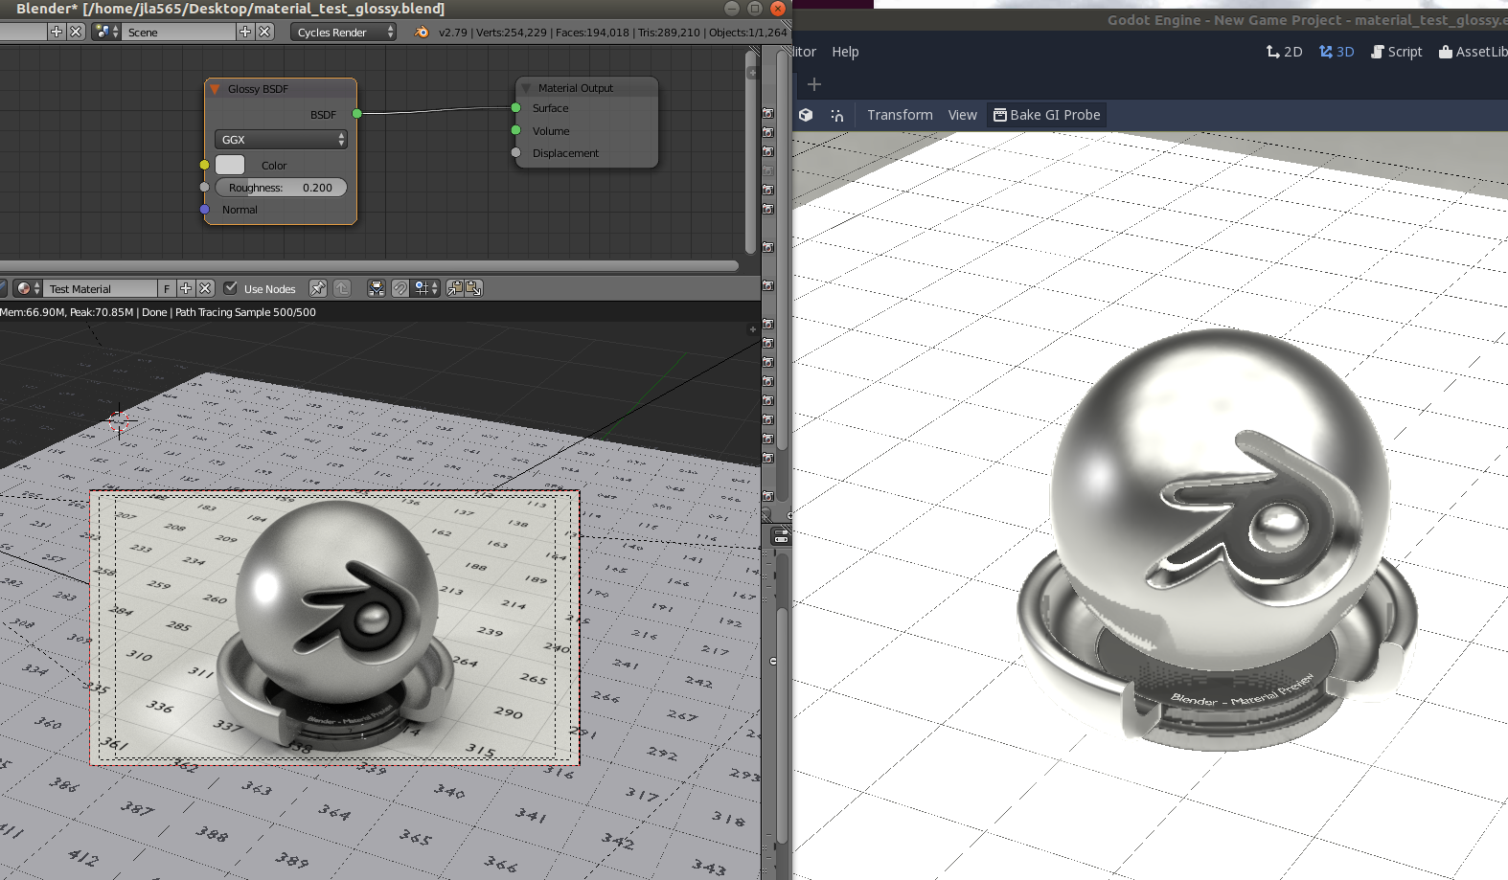Toggle the bottom-most outliner camera icon
The height and width of the screenshot is (880, 1508).
767,496
